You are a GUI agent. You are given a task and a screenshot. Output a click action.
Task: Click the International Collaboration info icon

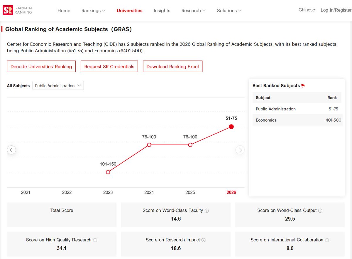pyautogui.click(x=327, y=240)
